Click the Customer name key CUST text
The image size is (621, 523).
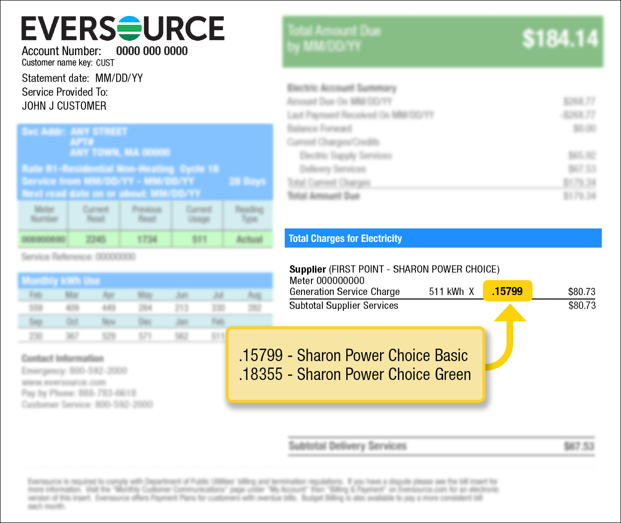click(68, 63)
